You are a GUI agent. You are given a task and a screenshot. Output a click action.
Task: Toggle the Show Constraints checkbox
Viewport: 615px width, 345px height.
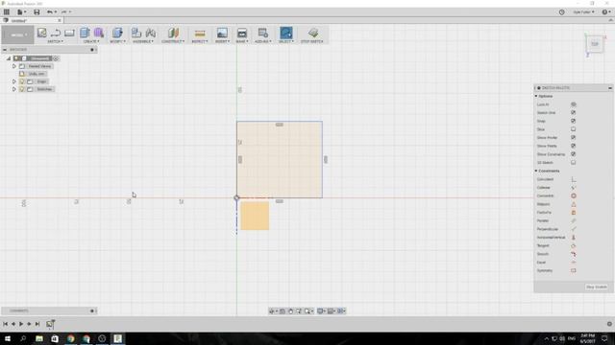(x=573, y=154)
